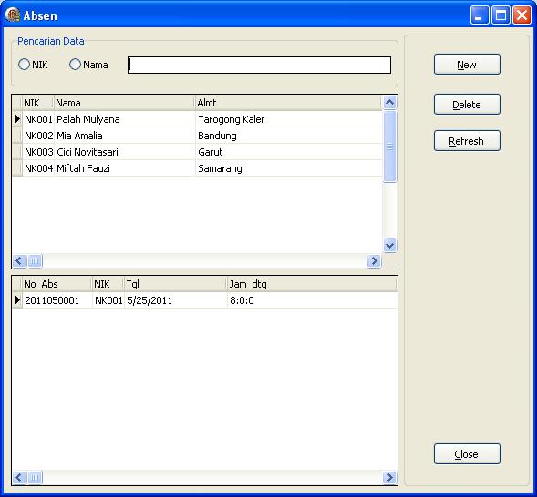Viewport: 537px width, 497px height.
Task: Click the NK004 cell
Action: pyautogui.click(x=38, y=168)
